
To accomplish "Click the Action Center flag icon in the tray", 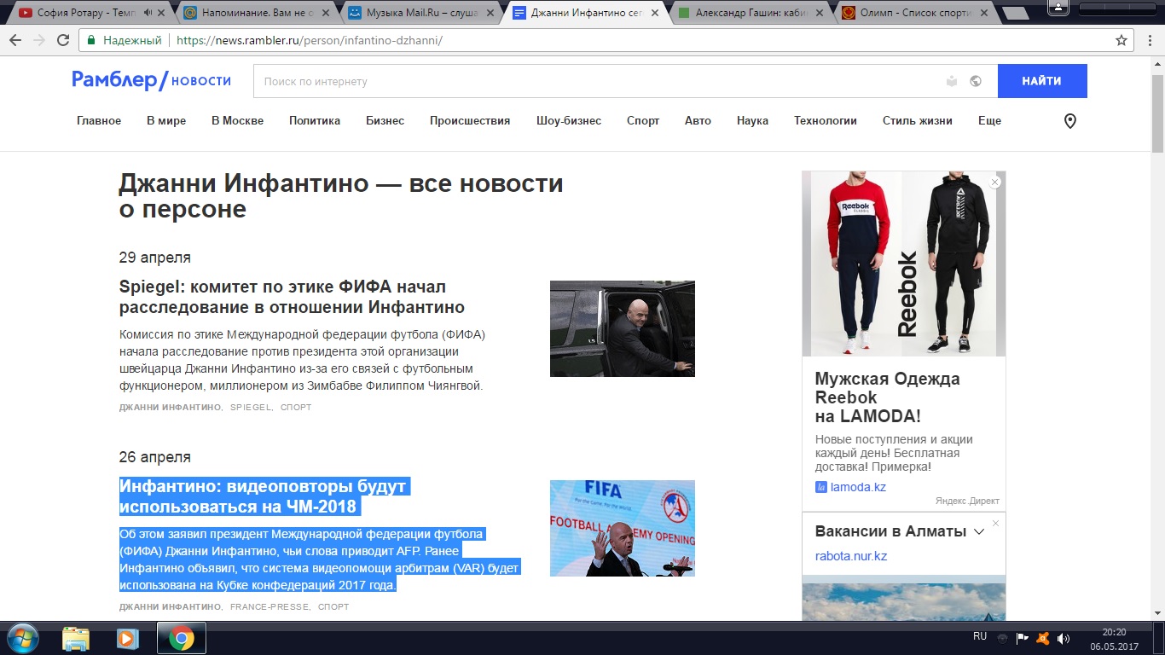I will tap(1023, 638).
